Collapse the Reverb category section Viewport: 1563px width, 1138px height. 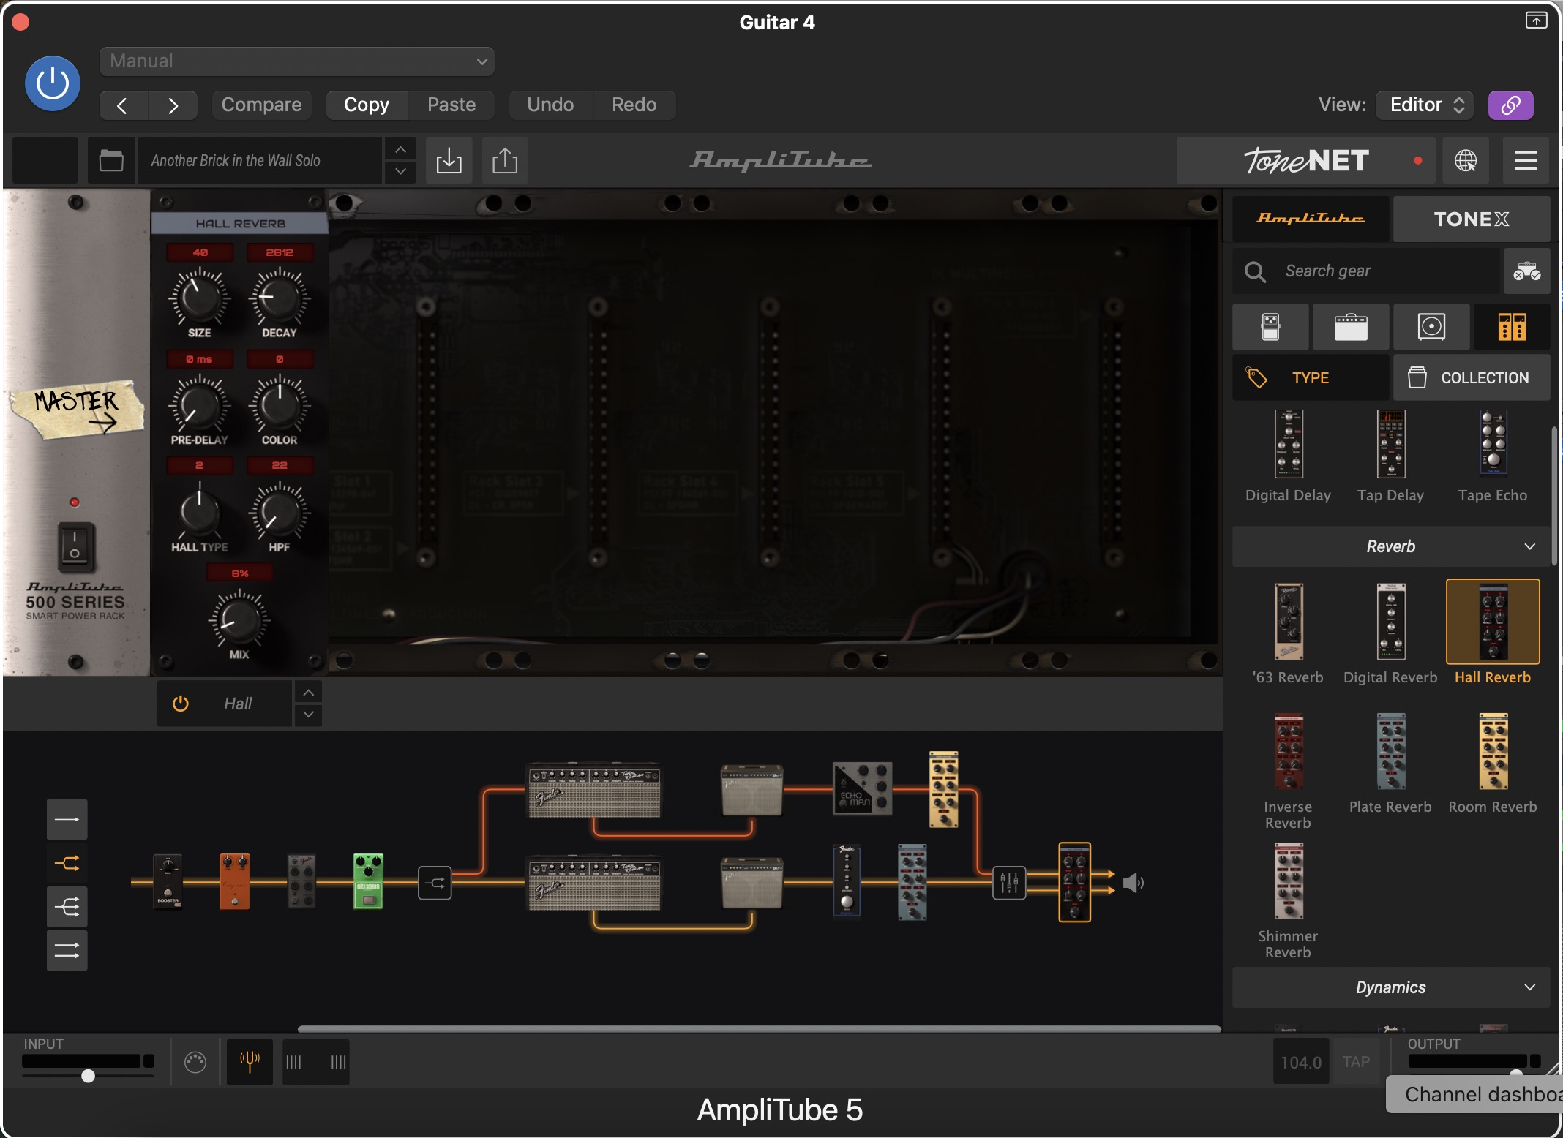(1390, 546)
